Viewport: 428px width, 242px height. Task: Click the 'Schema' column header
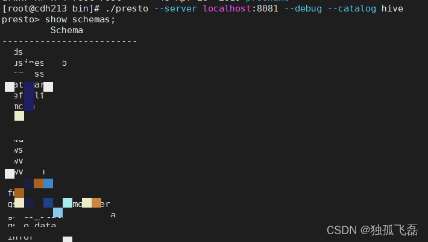[x=66, y=30]
